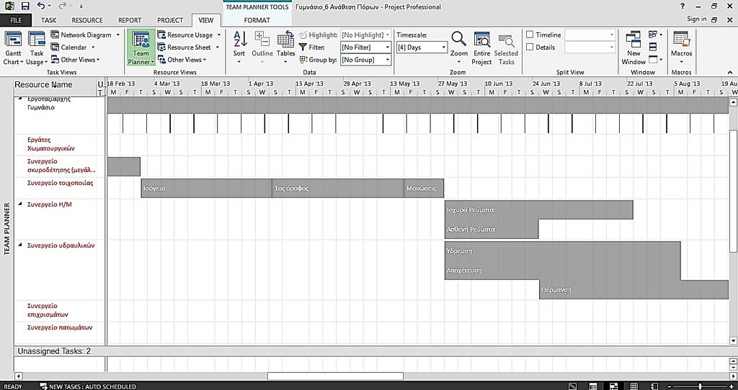This screenshot has height=390, width=738.
Task: Switch to the REPORT ribbon tab
Action: pyautogui.click(x=130, y=20)
